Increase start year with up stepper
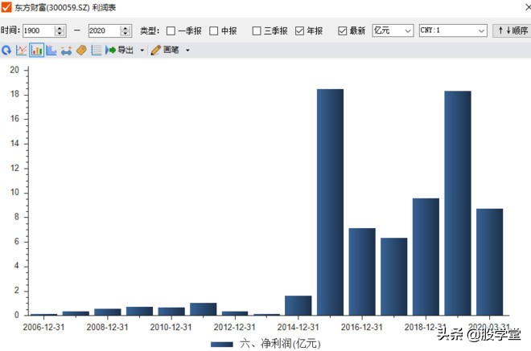This screenshot has height=351, width=531. click(60, 28)
